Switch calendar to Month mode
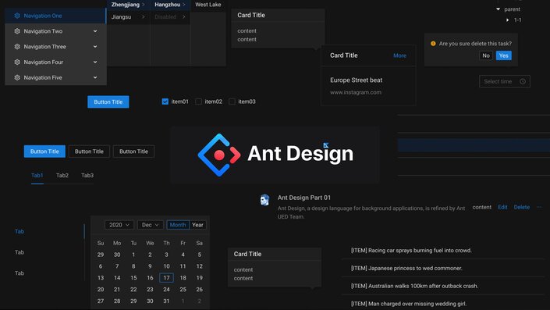Viewport: 550px width, 310px height. tap(178, 225)
